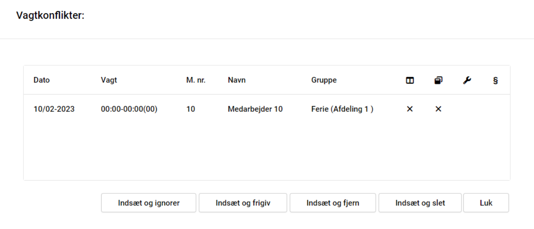
Task: Click the X mark under stacked cards icon
Action: pyautogui.click(x=438, y=109)
